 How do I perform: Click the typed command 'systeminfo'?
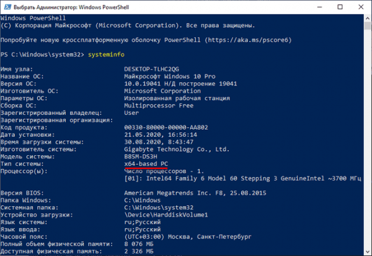click(x=106, y=55)
